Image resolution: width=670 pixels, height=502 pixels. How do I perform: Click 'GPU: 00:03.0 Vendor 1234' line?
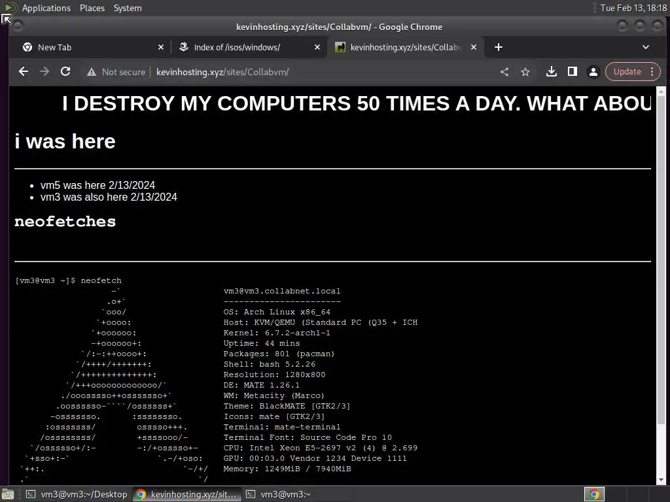[315, 458]
